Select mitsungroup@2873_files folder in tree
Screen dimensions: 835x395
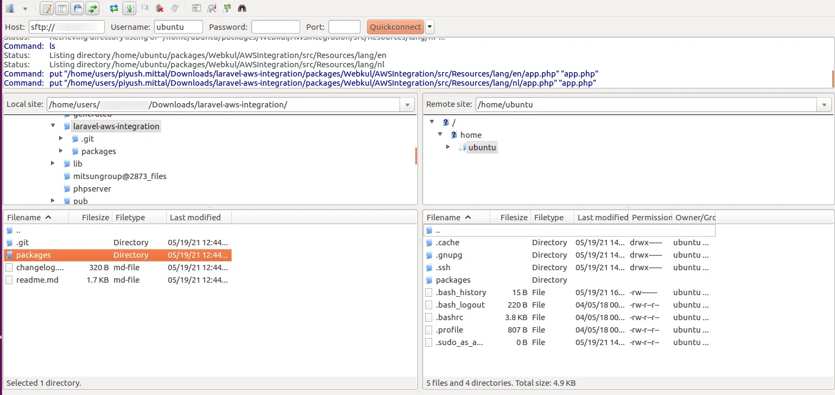(x=120, y=176)
